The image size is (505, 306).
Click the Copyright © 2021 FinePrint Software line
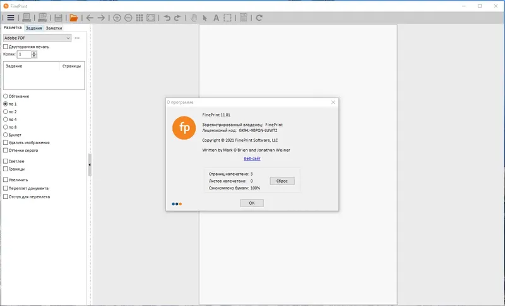pos(240,140)
